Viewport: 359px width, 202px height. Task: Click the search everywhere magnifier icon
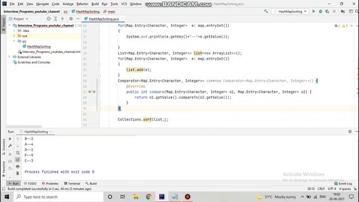357,11
